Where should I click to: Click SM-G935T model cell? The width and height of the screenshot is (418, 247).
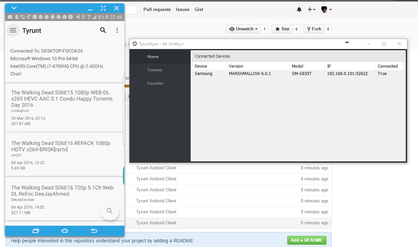302,74
